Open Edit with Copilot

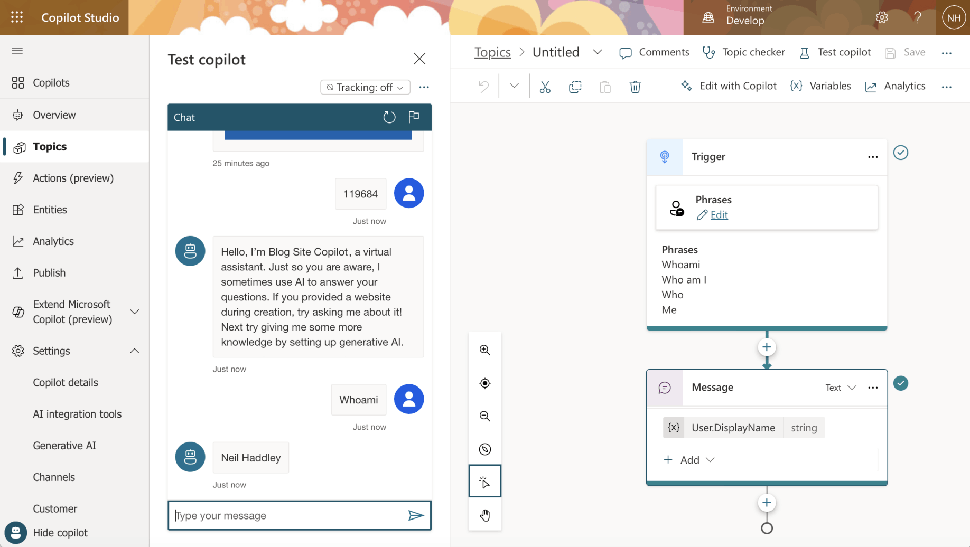[729, 86]
